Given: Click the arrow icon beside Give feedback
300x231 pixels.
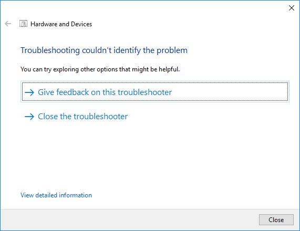Looking at the screenshot, I should [29, 92].
